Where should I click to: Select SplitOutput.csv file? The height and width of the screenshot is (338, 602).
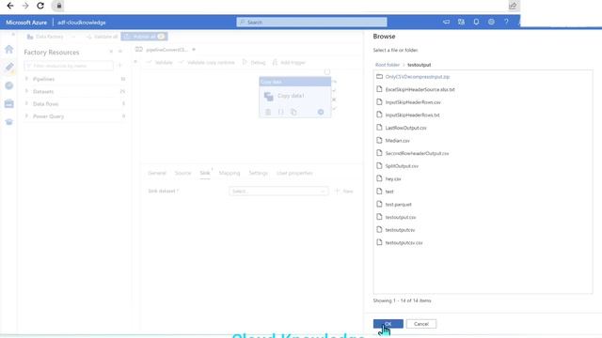coord(402,166)
